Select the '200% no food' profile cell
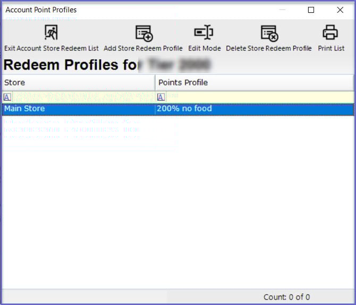 coord(254,109)
